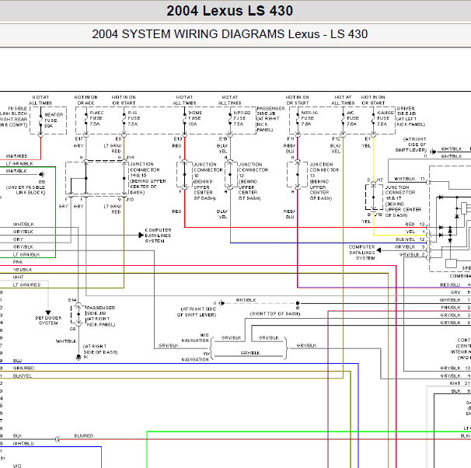Click the F12 connector label
The height and width of the screenshot is (468, 471).
tap(336, 139)
